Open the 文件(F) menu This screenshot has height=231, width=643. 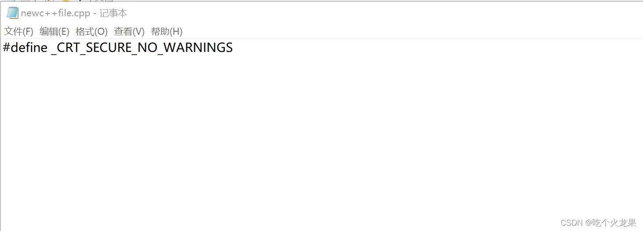point(18,32)
